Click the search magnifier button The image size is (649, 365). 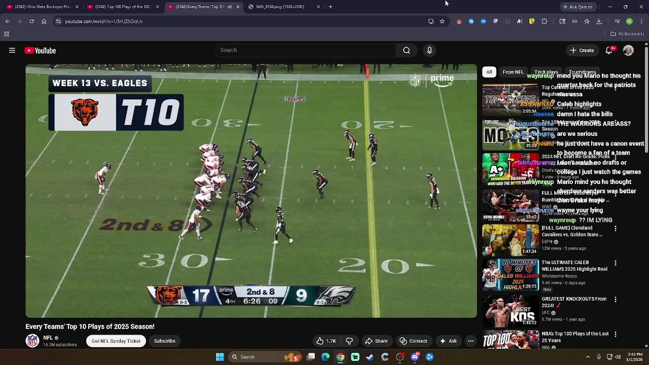(407, 50)
